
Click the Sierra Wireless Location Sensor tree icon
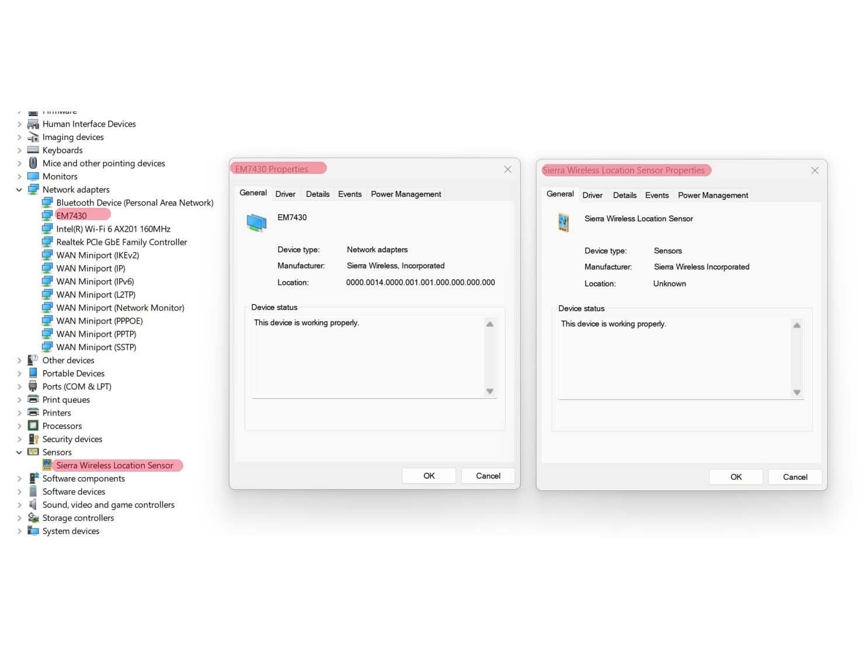point(47,465)
